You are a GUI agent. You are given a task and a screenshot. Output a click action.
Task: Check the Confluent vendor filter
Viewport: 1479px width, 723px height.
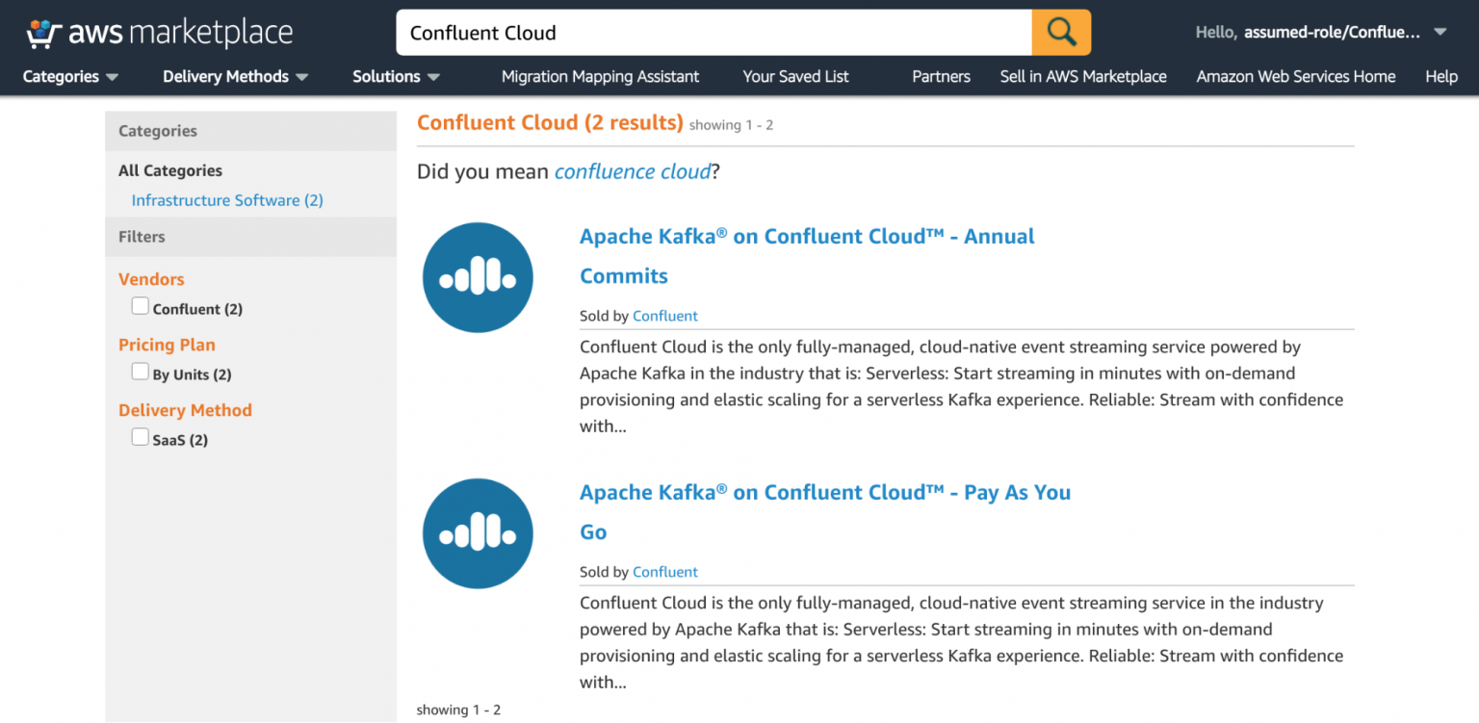click(x=140, y=304)
